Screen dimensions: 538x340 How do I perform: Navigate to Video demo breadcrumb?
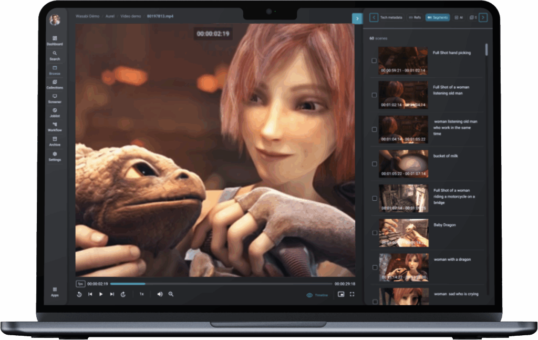[x=130, y=16]
